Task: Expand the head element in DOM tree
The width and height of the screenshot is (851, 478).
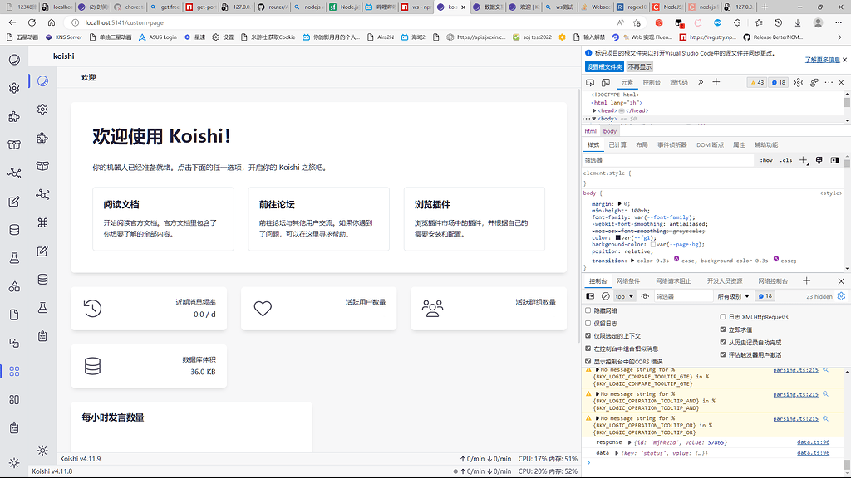Action: 594,110
